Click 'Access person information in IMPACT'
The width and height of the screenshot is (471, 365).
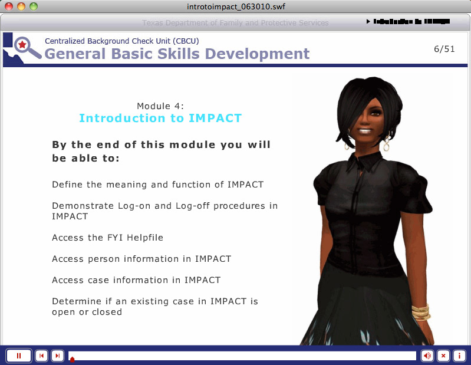tap(141, 259)
